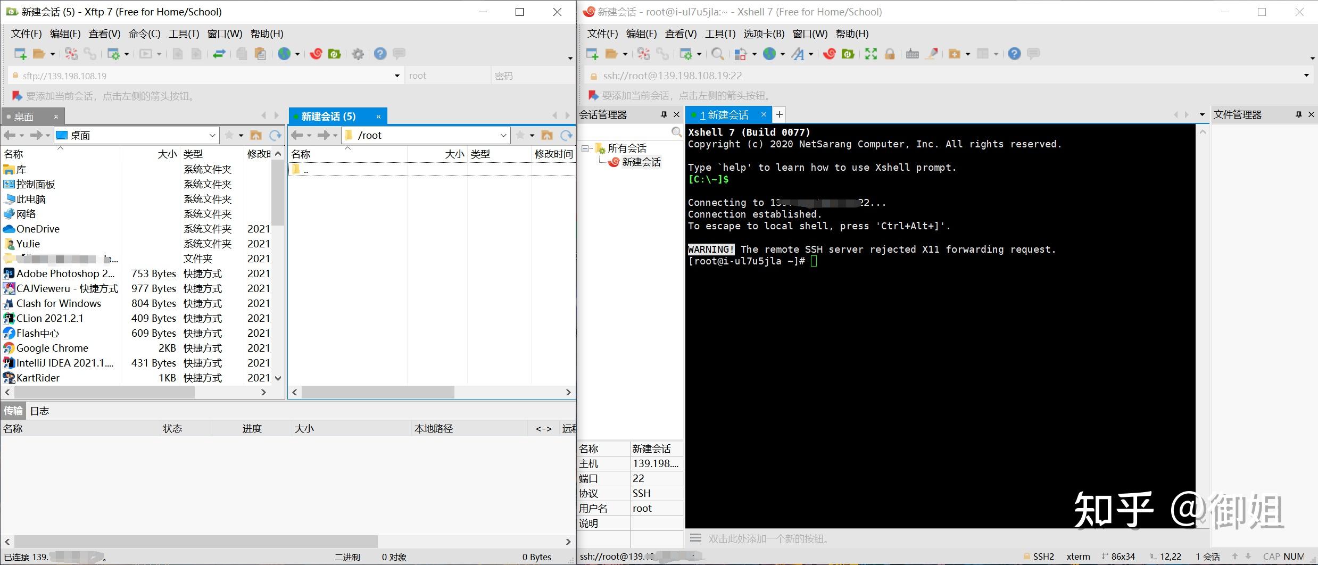The image size is (1318, 565).
Task: Click the globe icon in Xftp toolbar
Action: click(x=284, y=54)
